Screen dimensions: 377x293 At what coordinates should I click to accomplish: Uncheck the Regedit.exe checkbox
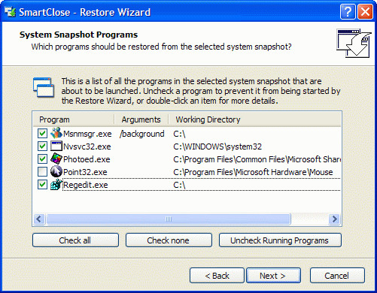click(x=42, y=185)
